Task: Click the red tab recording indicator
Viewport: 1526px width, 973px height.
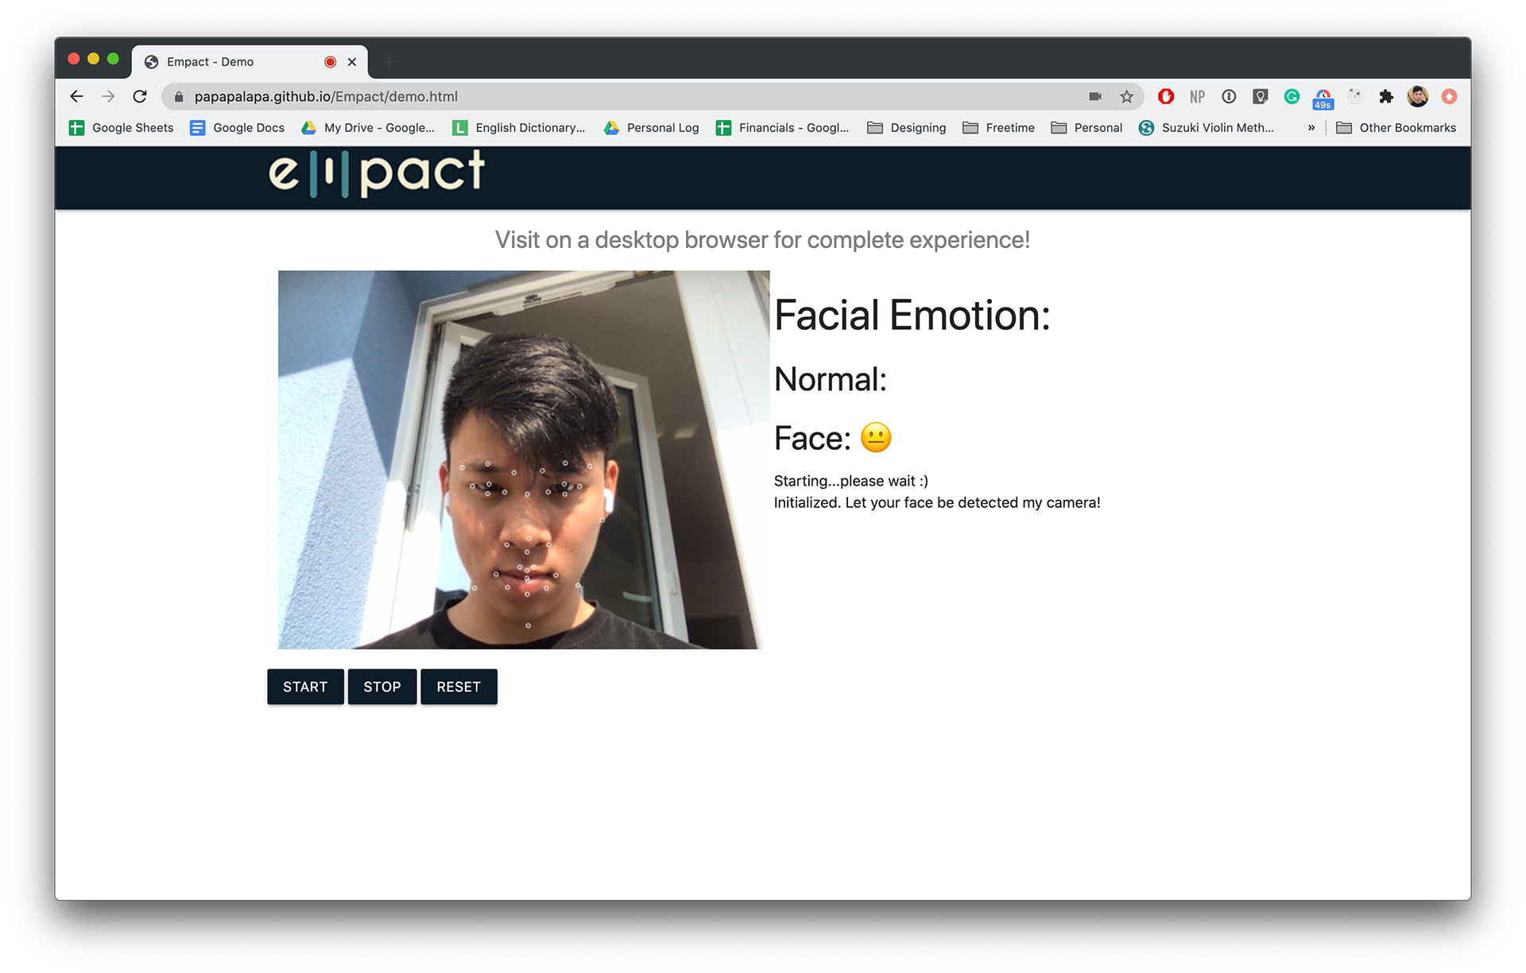Action: [330, 62]
